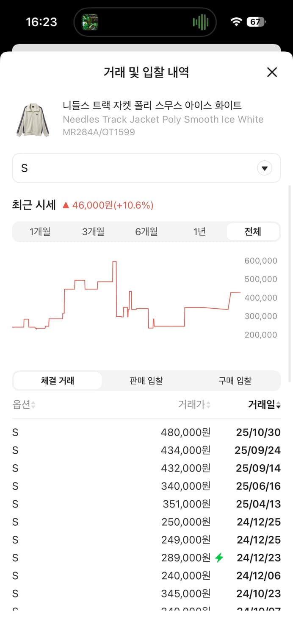Tap the cellular signal bars icon

[201, 21]
